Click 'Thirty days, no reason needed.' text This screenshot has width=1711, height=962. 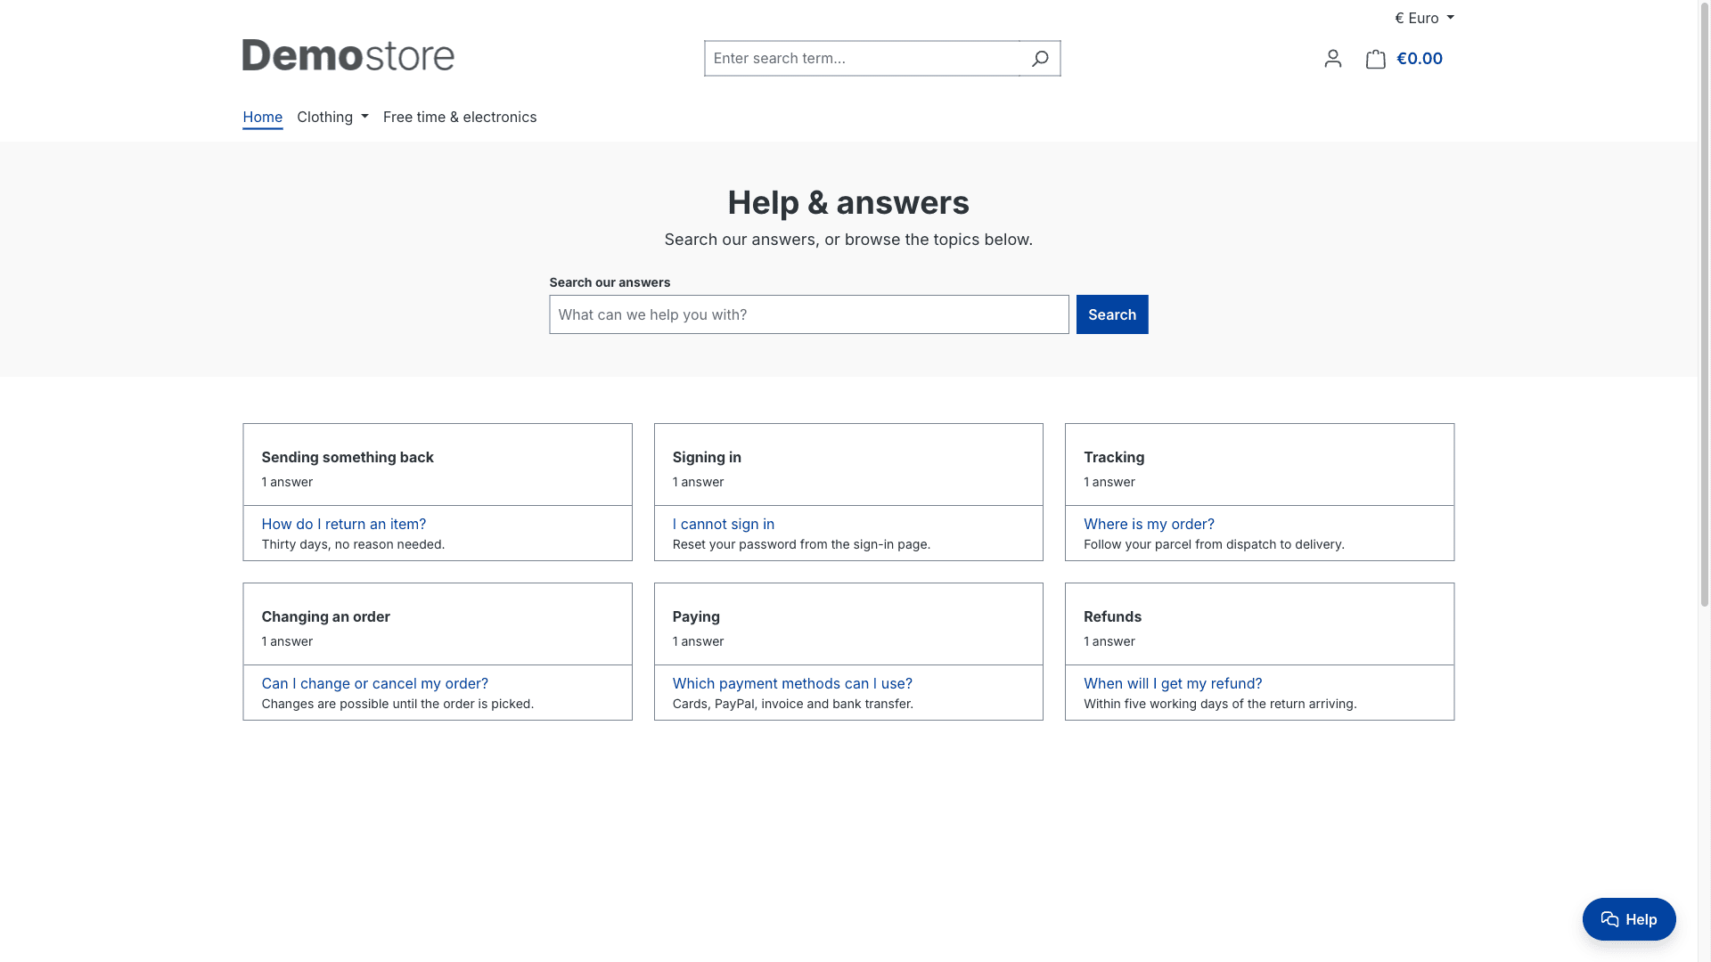click(353, 544)
